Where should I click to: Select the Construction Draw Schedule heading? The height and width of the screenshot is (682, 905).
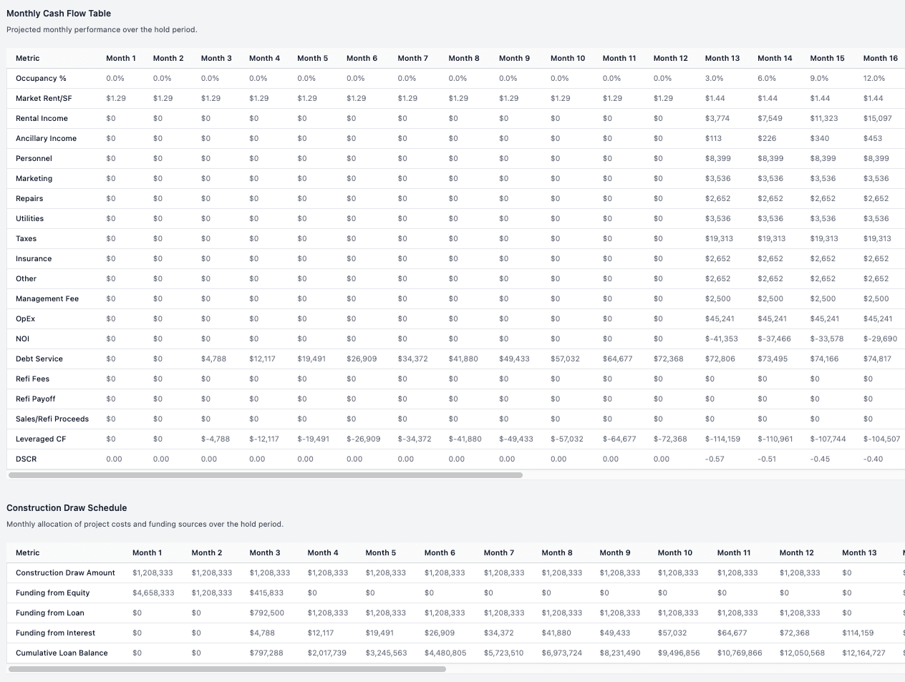point(67,508)
